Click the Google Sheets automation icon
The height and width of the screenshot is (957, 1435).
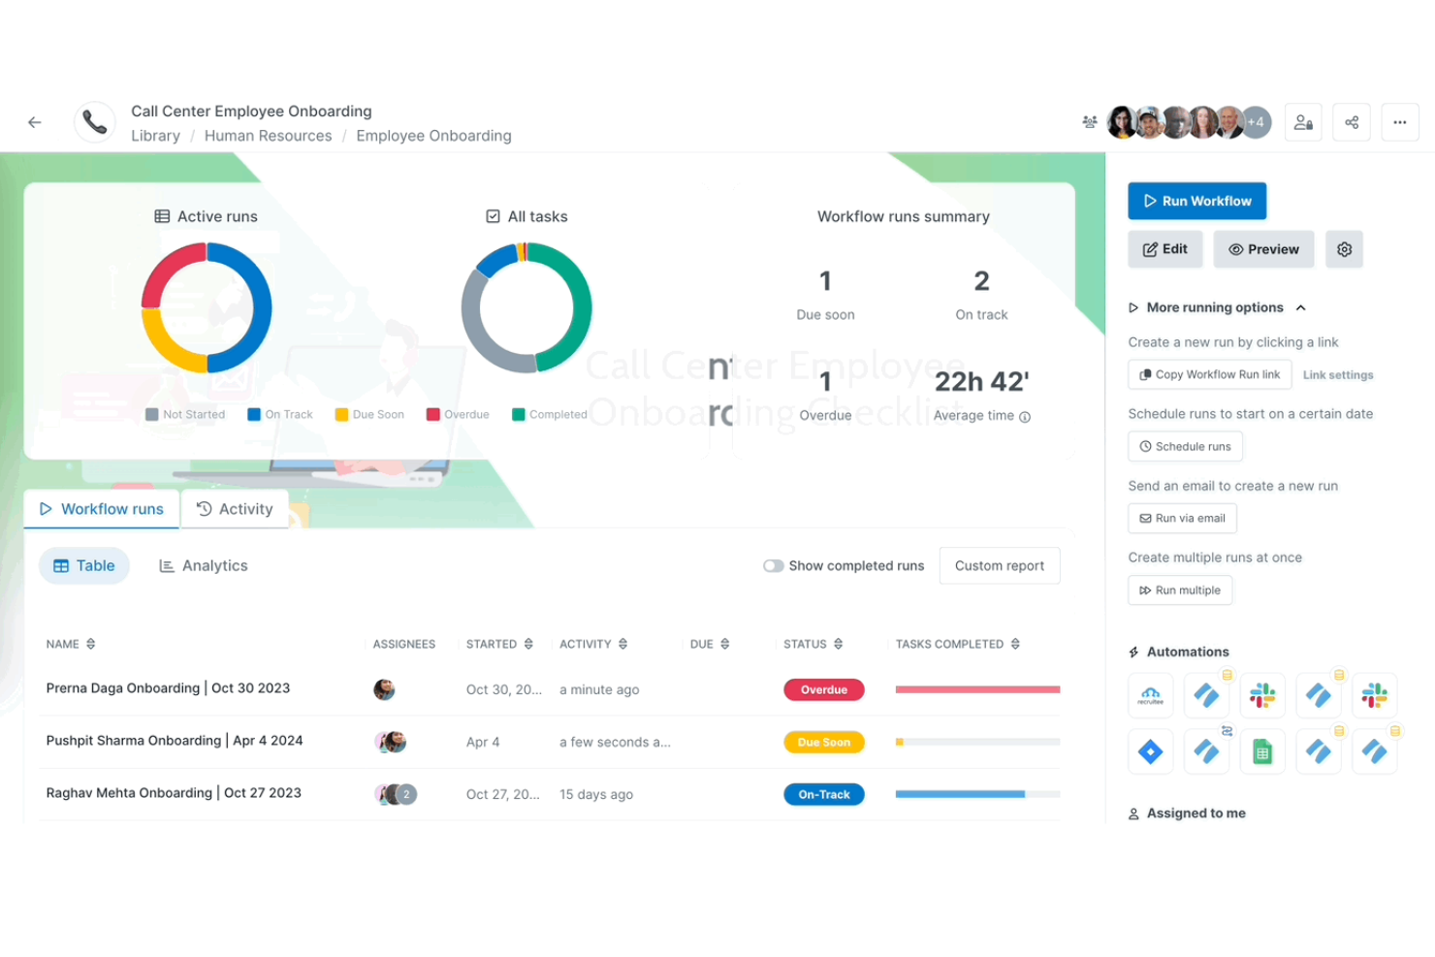(x=1262, y=751)
